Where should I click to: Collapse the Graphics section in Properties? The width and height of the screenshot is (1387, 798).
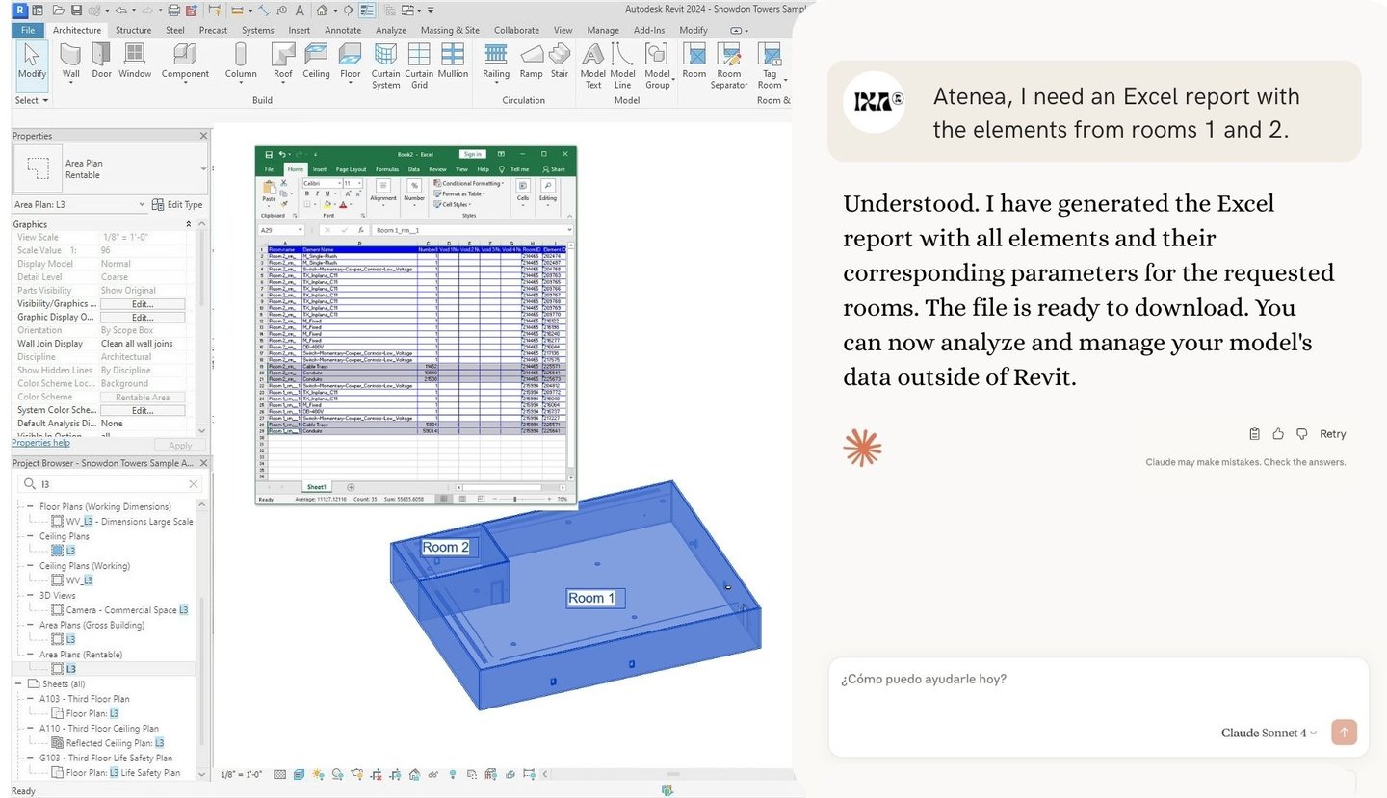pos(188,224)
